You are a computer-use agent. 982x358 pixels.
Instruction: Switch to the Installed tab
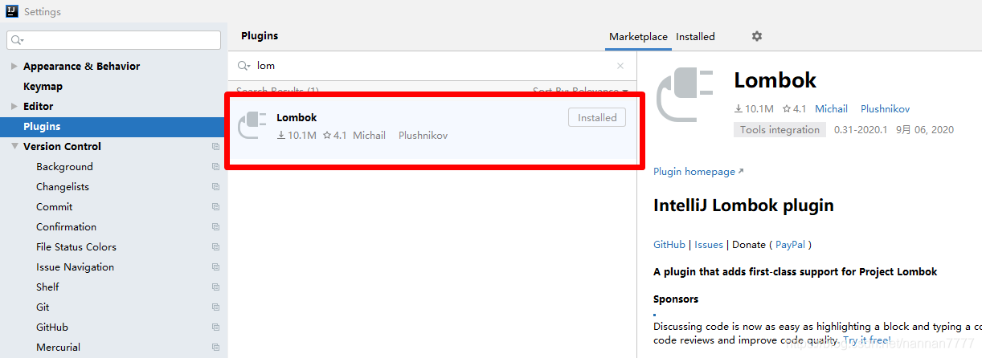click(695, 37)
